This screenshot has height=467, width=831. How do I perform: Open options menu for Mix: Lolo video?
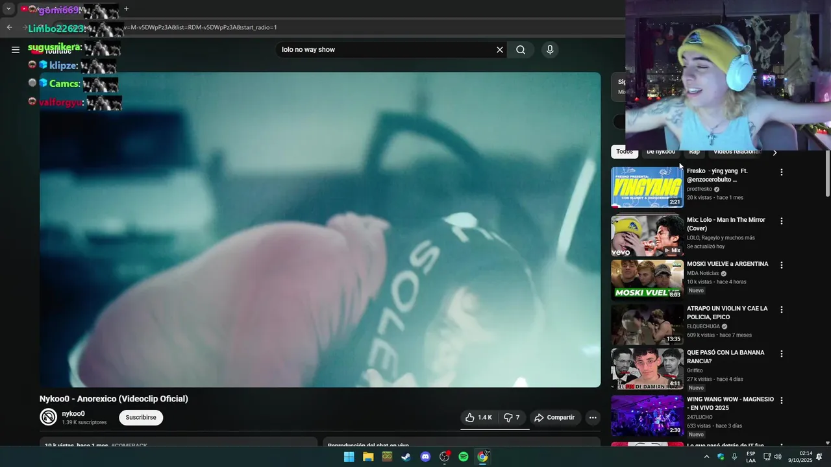click(x=782, y=221)
